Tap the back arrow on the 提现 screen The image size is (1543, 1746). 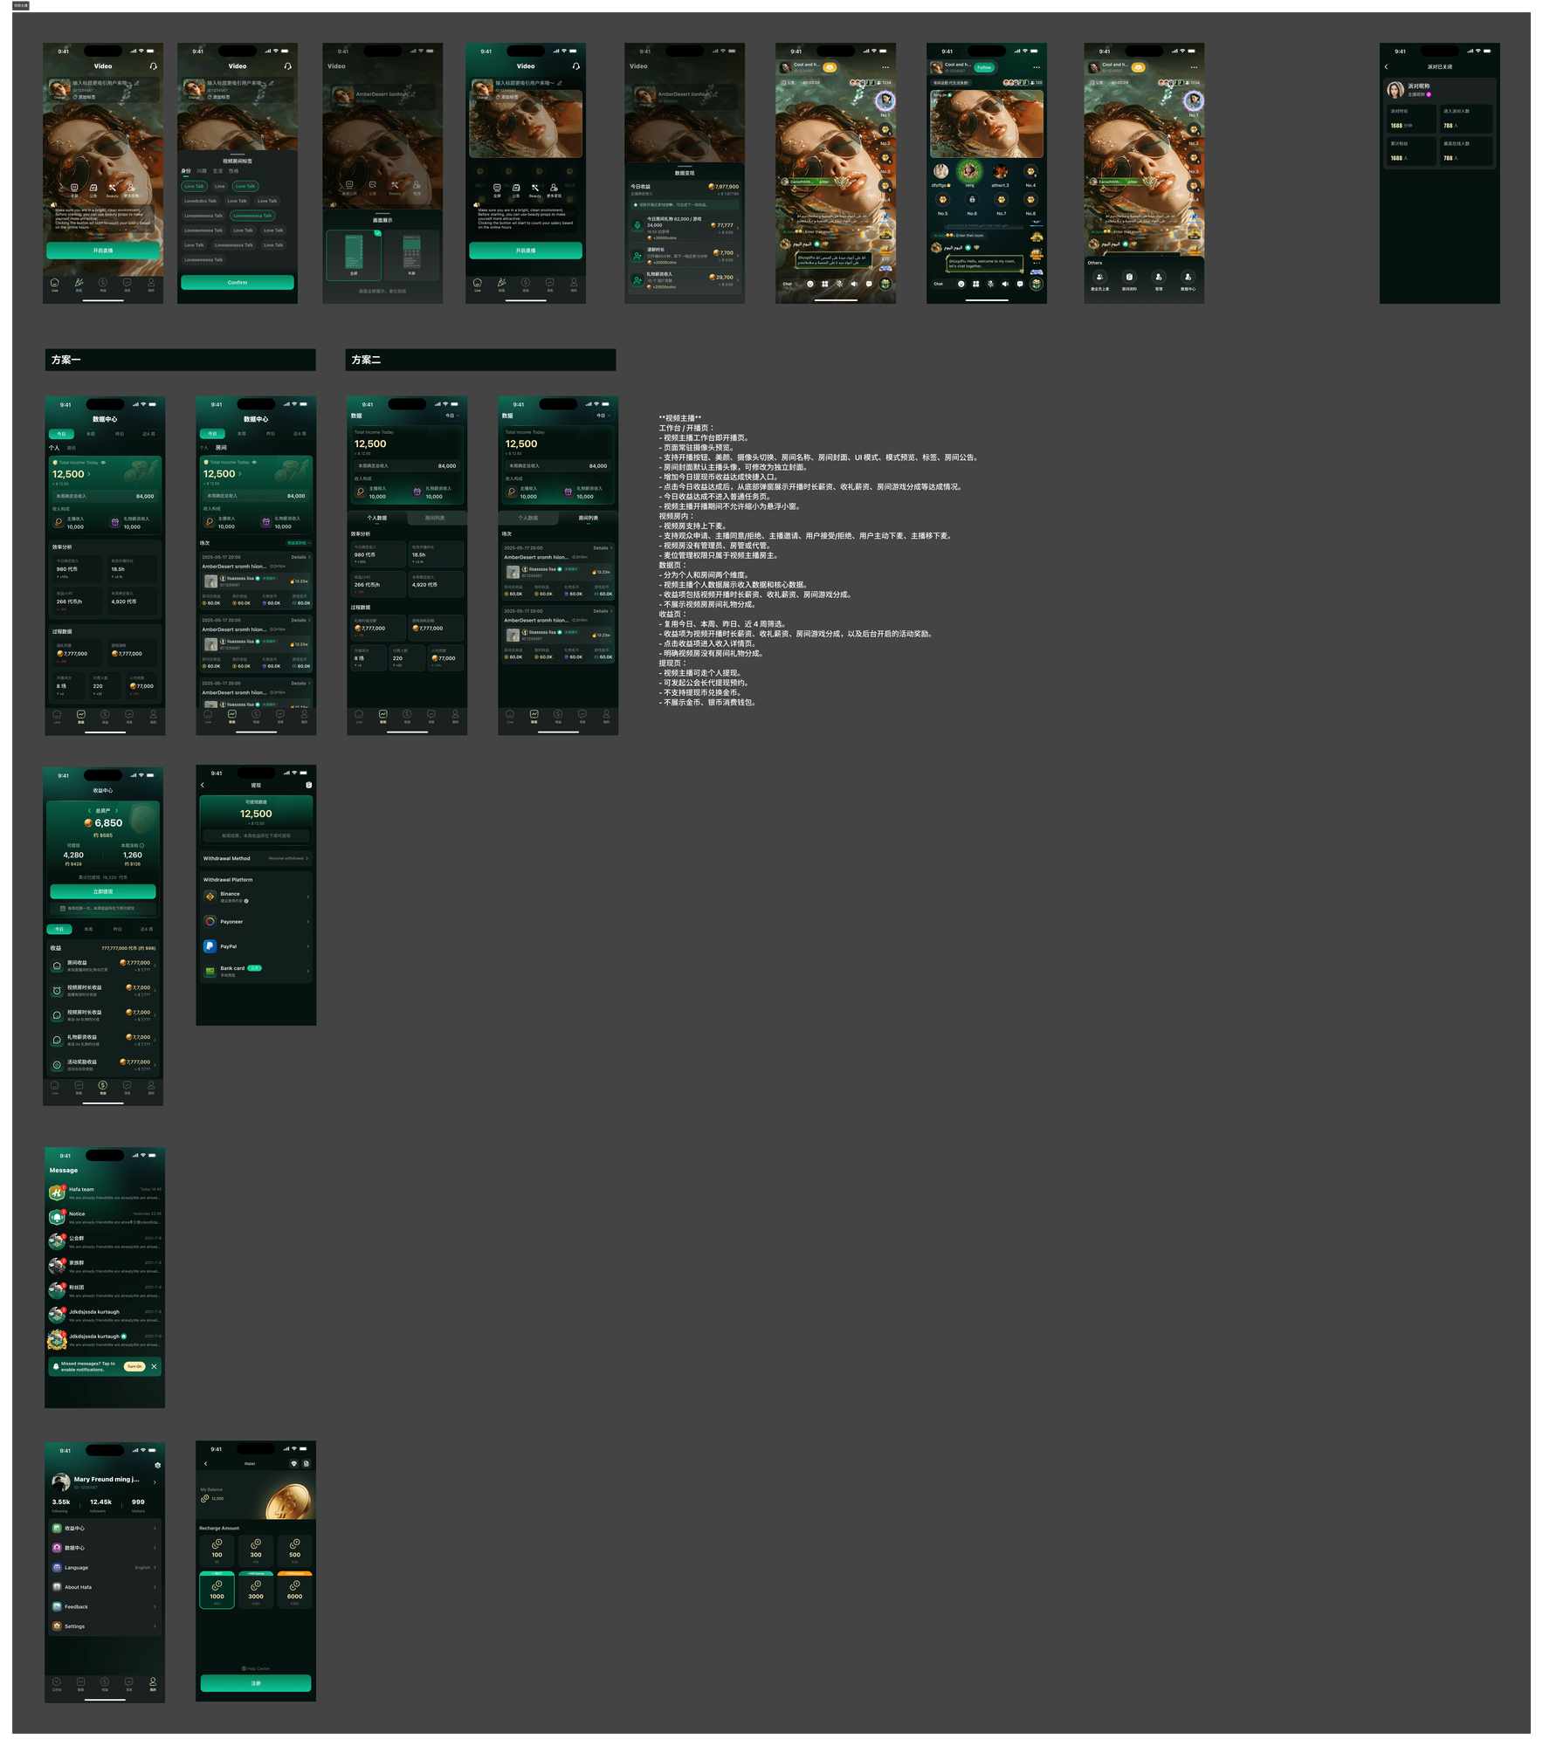click(x=203, y=785)
